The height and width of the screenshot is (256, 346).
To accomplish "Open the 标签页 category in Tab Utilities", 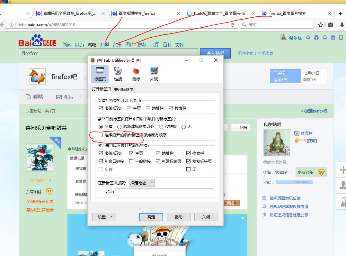I will (x=100, y=74).
